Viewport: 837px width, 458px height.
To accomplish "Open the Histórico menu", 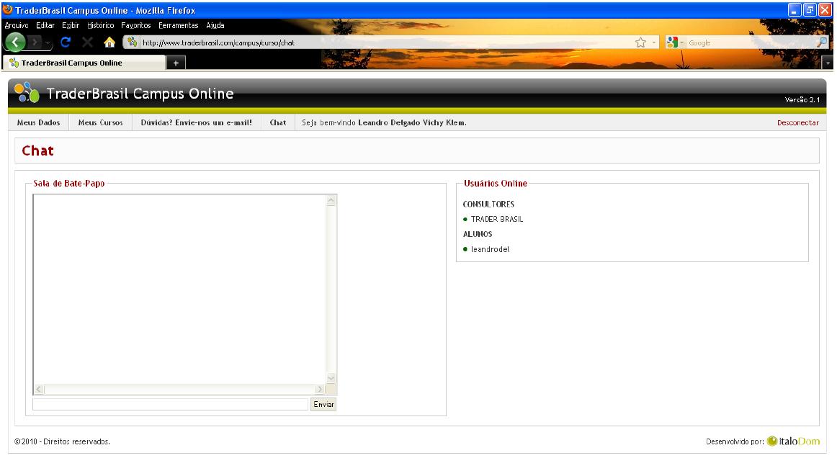I will click(100, 25).
